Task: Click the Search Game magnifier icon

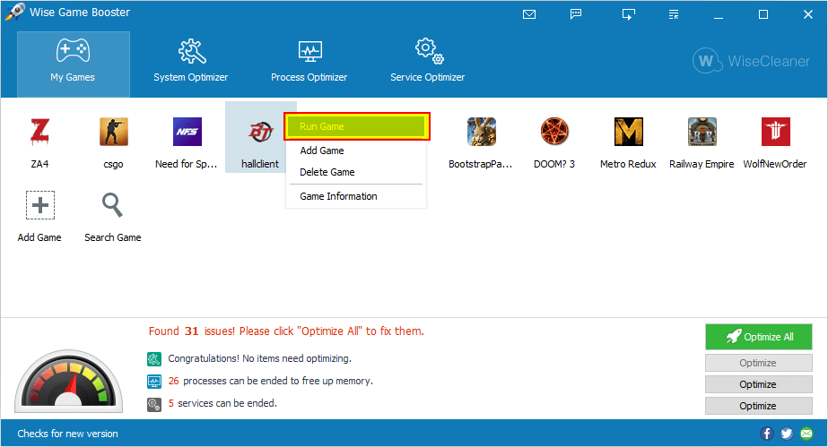Action: (x=112, y=205)
